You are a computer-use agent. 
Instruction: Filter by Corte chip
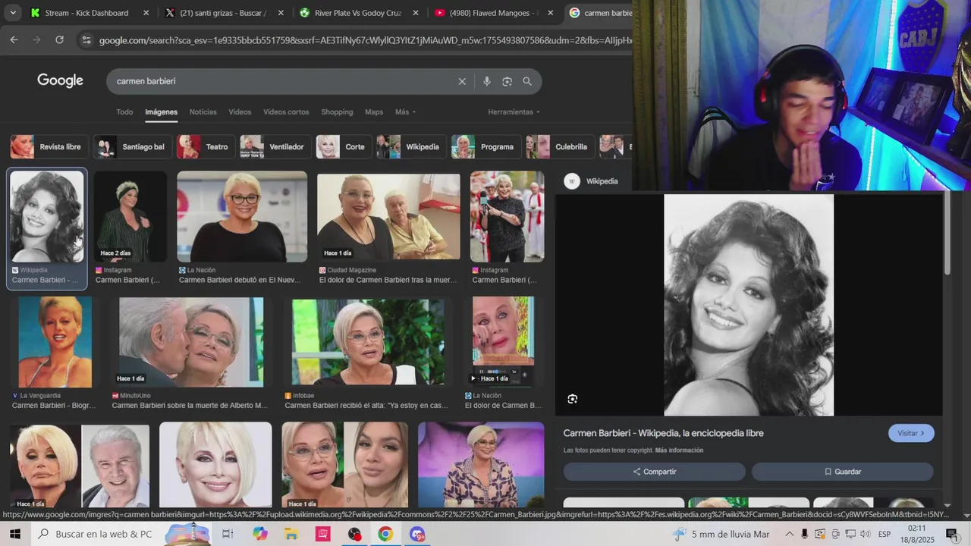[x=344, y=147]
